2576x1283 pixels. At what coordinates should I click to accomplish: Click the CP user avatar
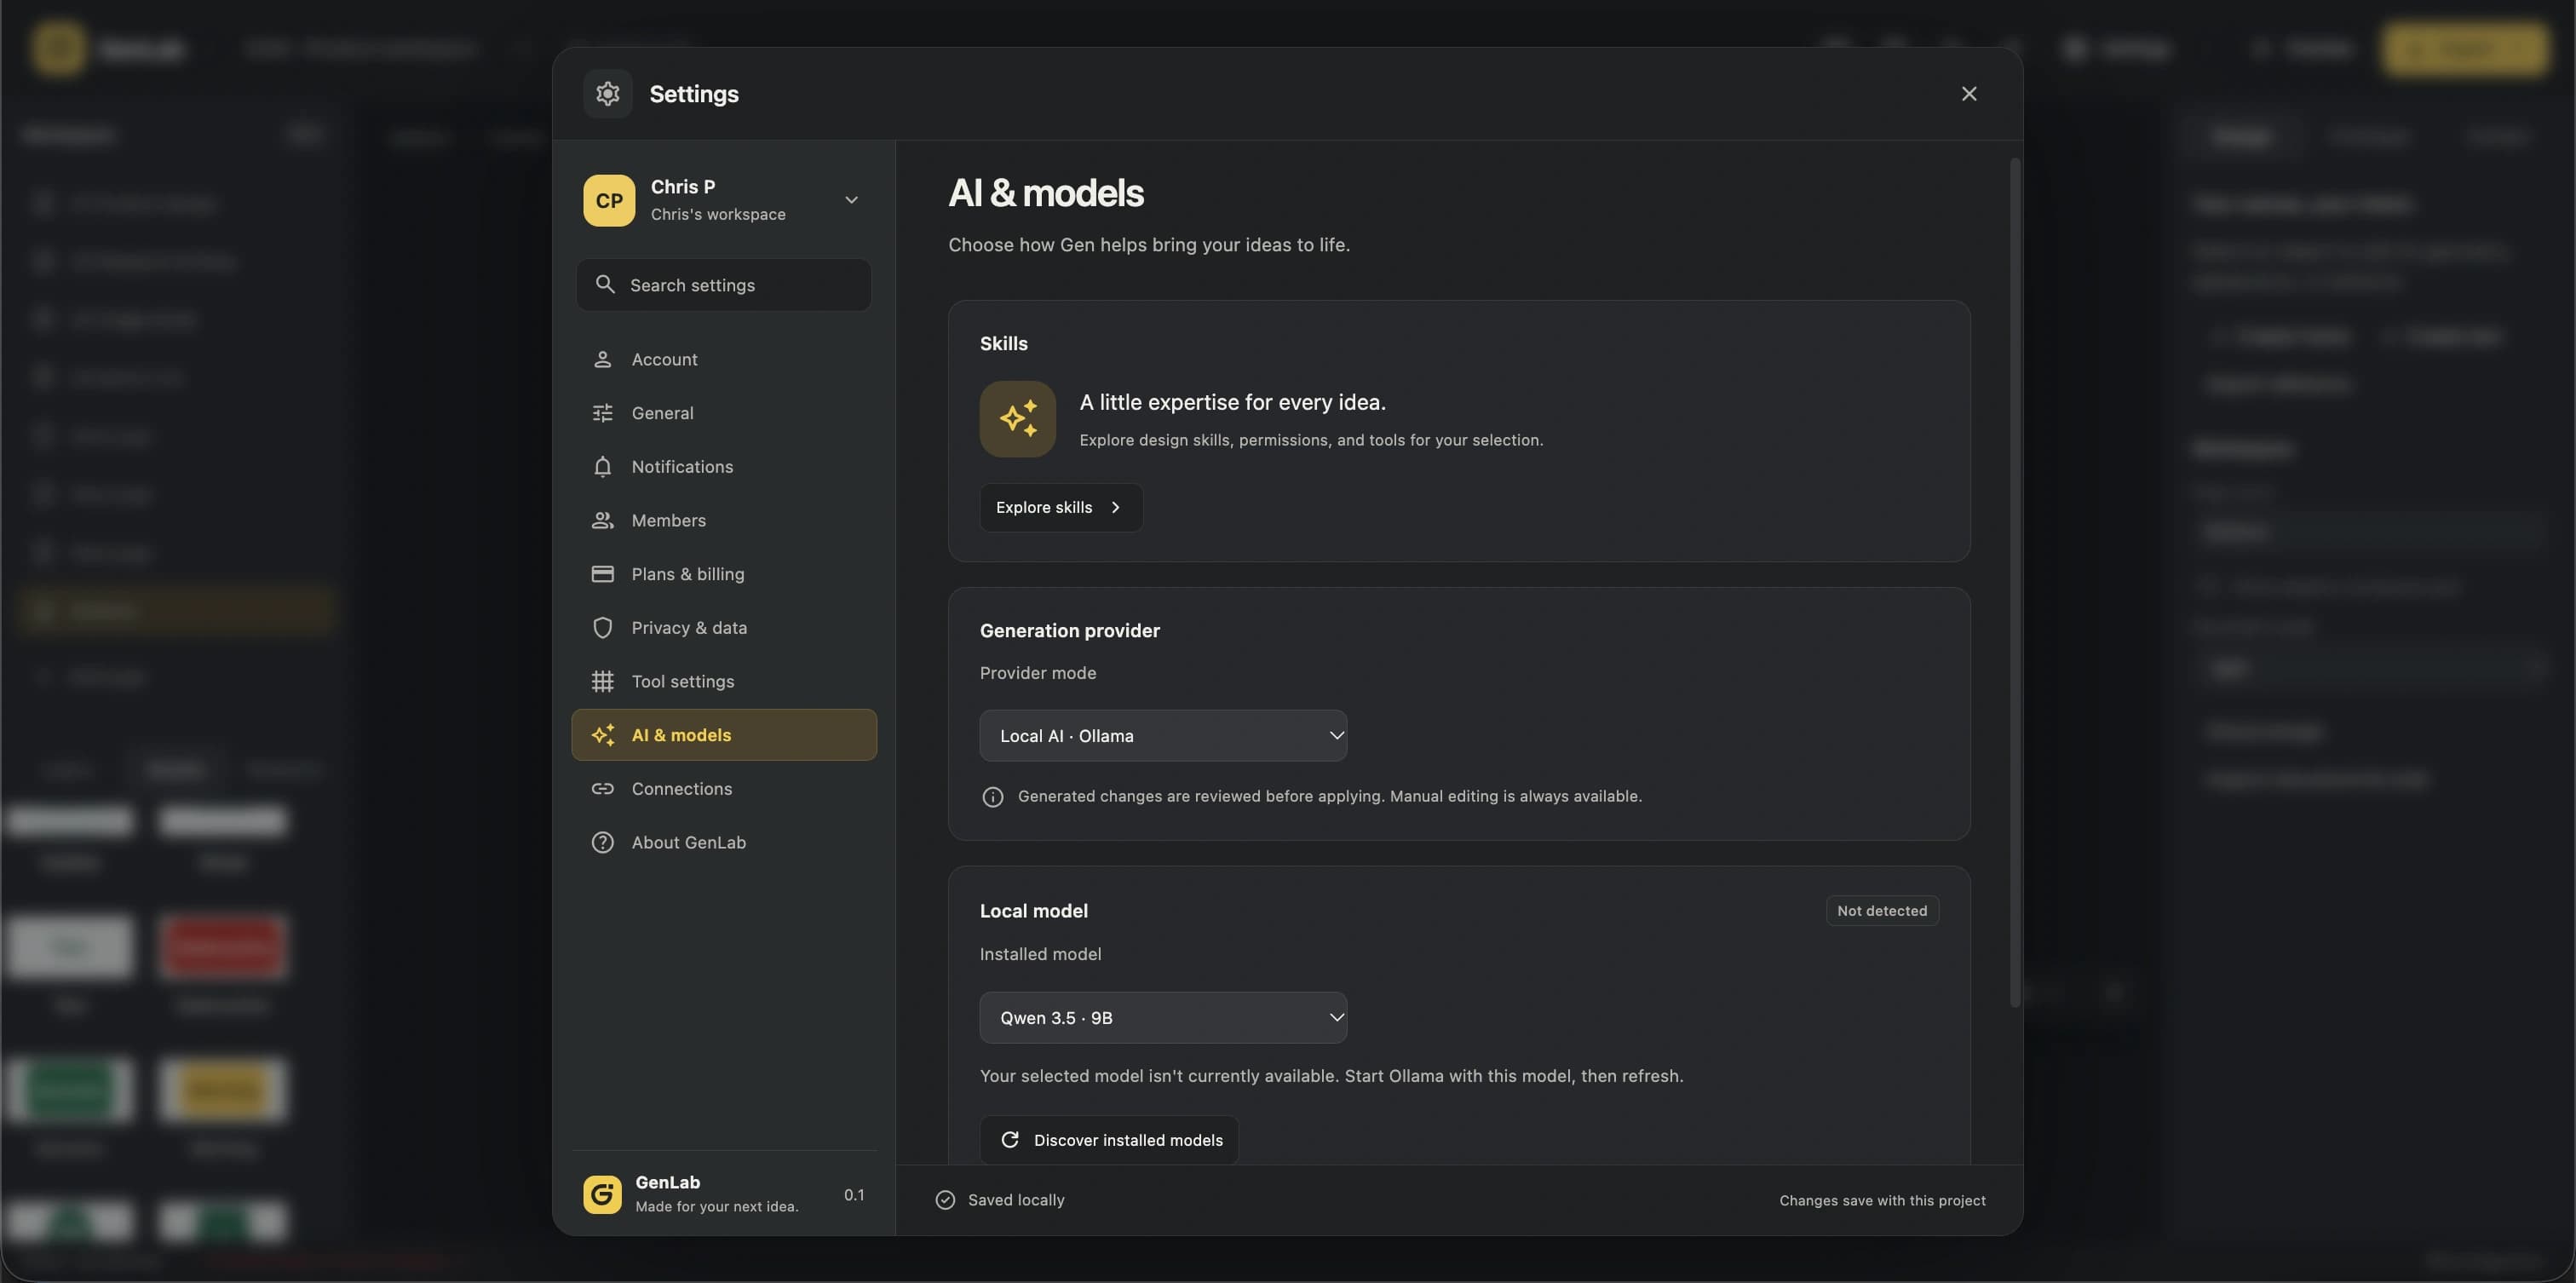pyautogui.click(x=609, y=200)
